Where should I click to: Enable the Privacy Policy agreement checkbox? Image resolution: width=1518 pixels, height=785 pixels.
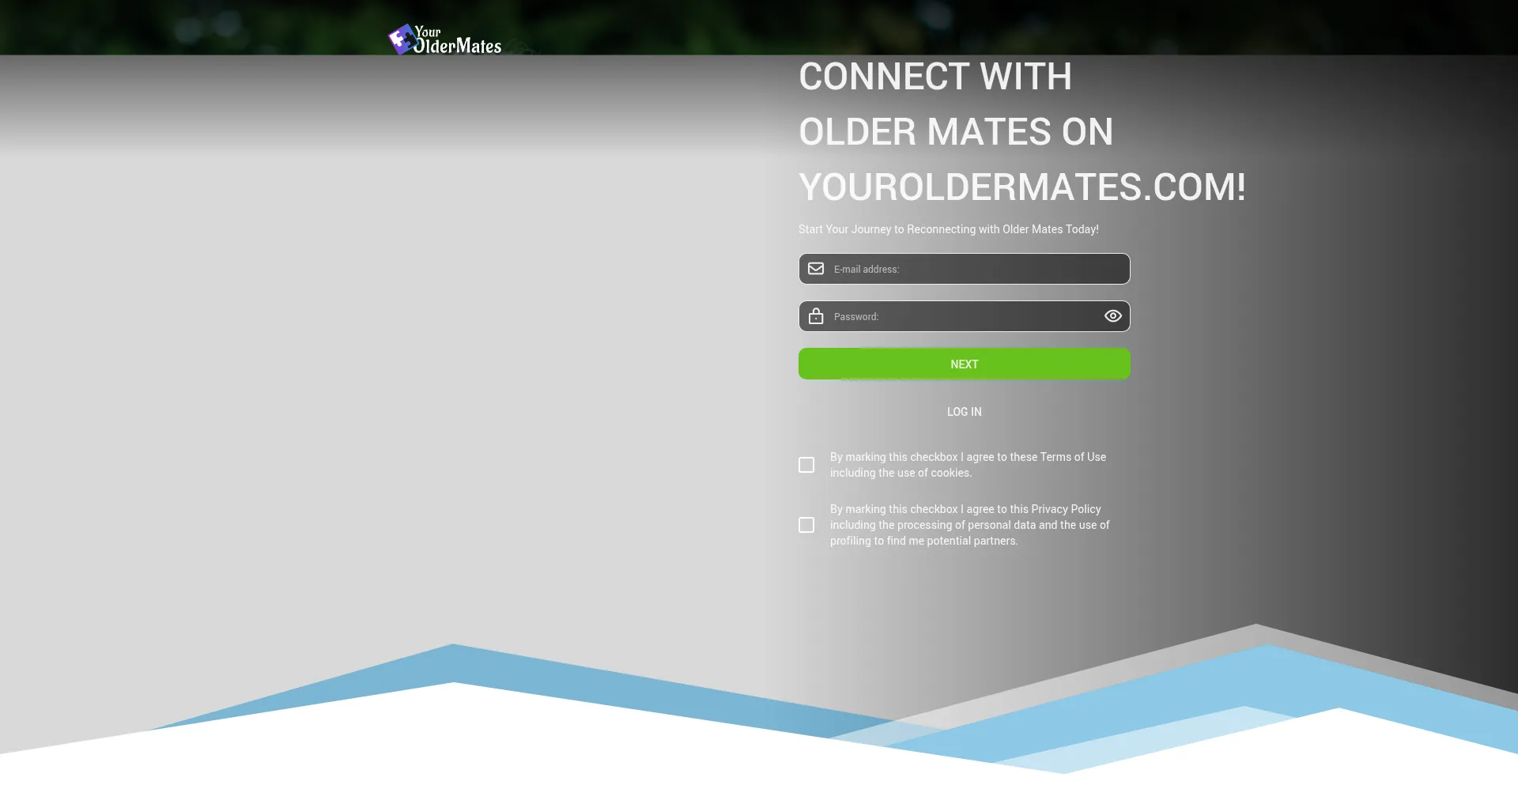pyautogui.click(x=806, y=525)
